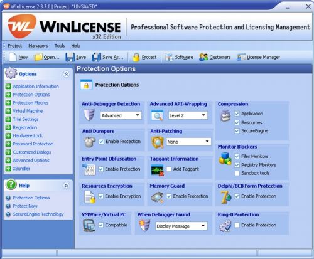Open Customized Dialogs link
Viewport: 314px width, 259px height.
pos(32,152)
